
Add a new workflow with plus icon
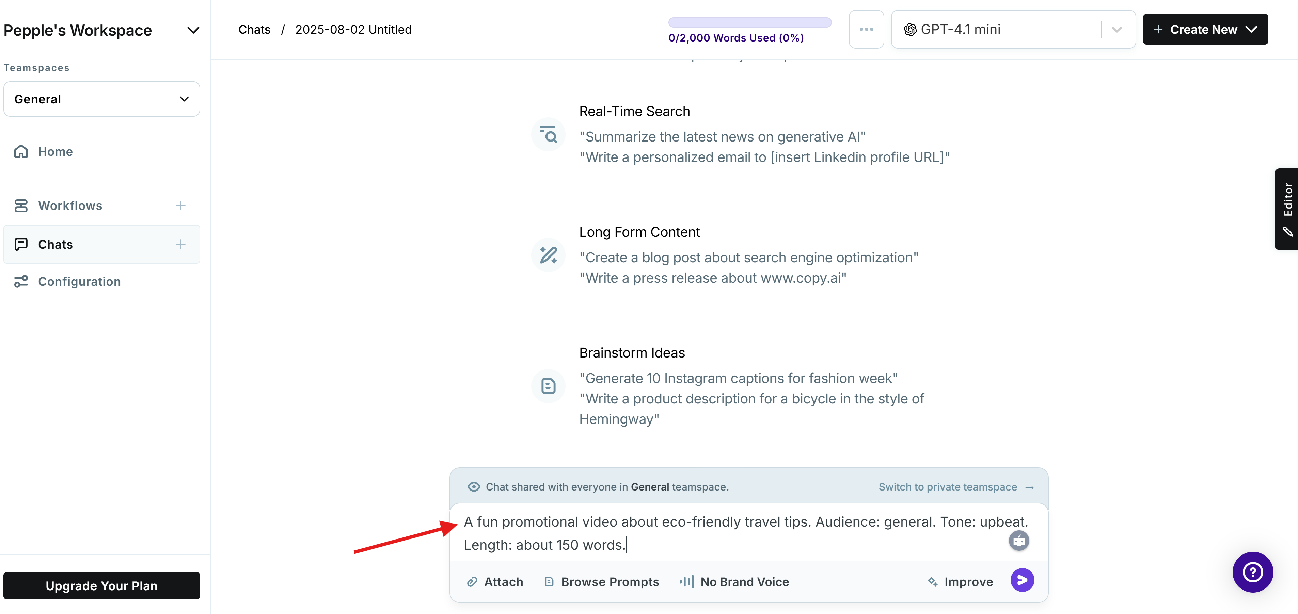pos(180,205)
